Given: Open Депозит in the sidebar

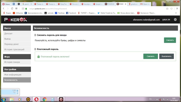Looking at the screenshot, I should pyautogui.click(x=17, y=33).
